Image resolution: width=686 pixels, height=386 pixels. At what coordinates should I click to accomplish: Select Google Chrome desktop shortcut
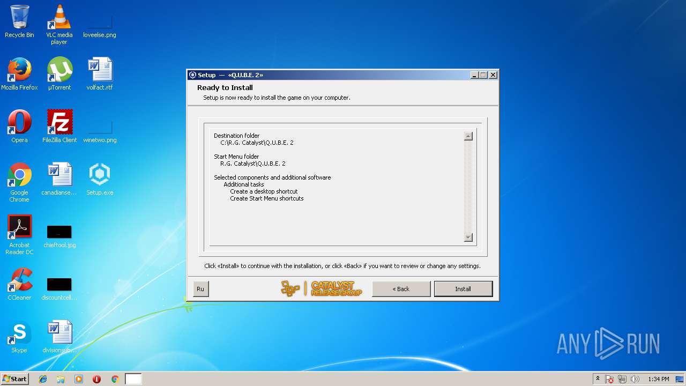pyautogui.click(x=19, y=182)
